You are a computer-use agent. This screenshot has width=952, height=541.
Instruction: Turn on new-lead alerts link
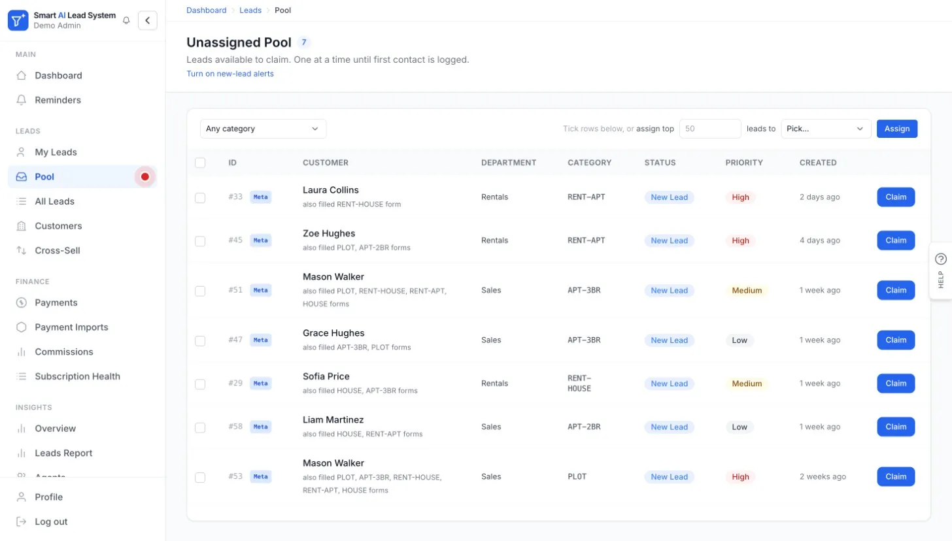230,74
